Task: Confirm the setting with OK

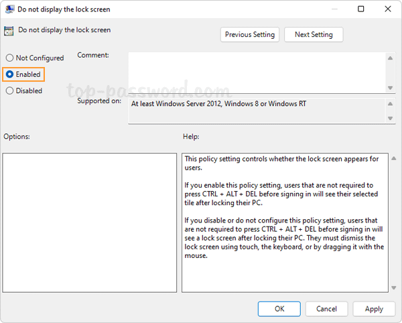Action: coord(279,309)
